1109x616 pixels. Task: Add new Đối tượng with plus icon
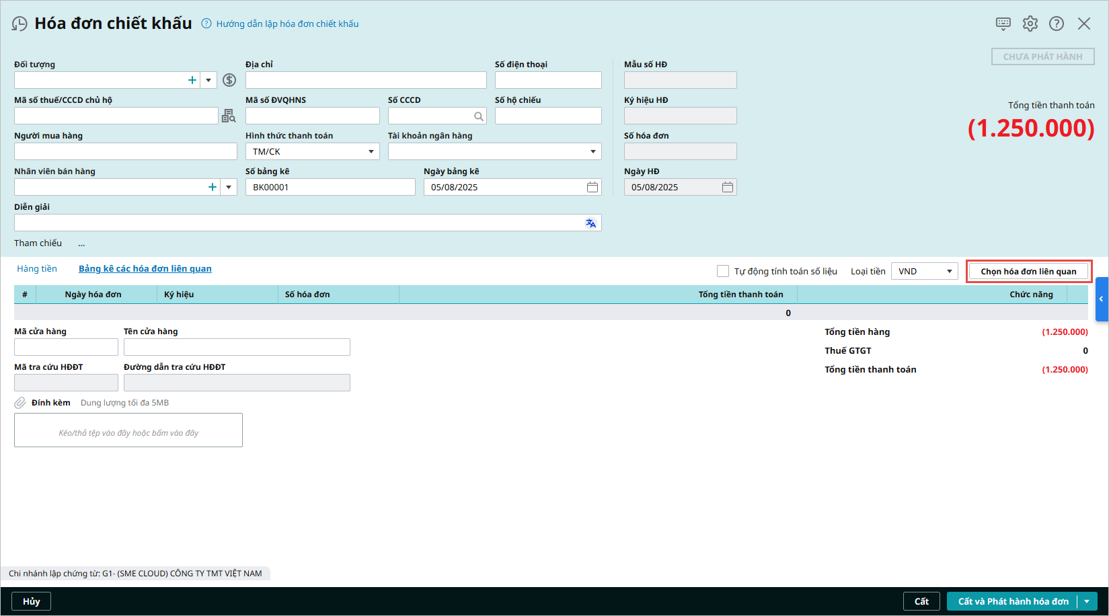click(x=192, y=80)
